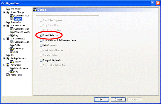161x104 pixels.
Task: Select the Home Page tree item
Action: [x=16, y=75]
